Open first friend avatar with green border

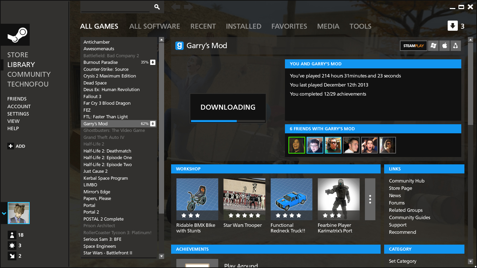297,145
